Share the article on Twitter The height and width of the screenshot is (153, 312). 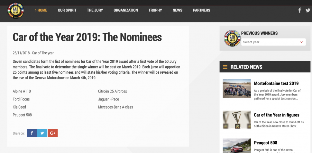click(42, 133)
